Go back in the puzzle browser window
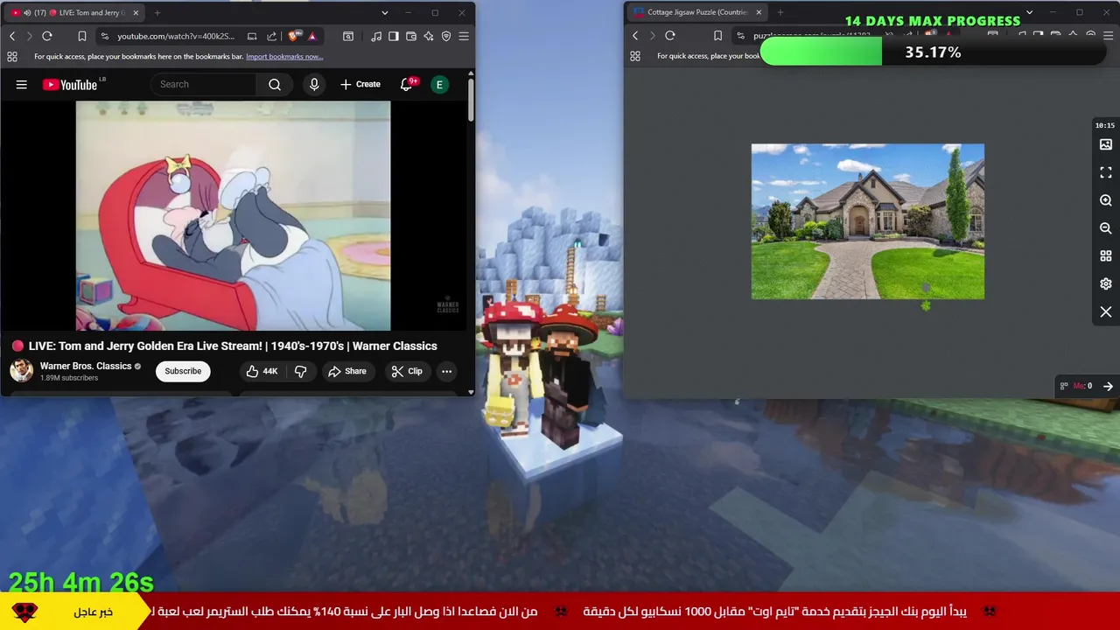 click(635, 36)
